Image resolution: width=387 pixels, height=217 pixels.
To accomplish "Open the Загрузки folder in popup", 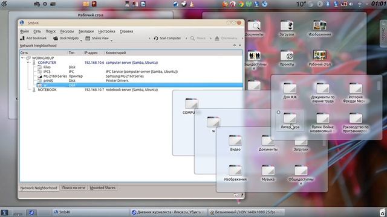I will 301,145.
